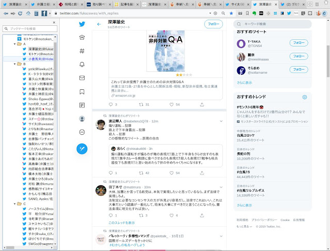The image size is (330, 251).
Task: Open the dropdown caret on パレットーク tweet
Action: [x=221, y=236]
